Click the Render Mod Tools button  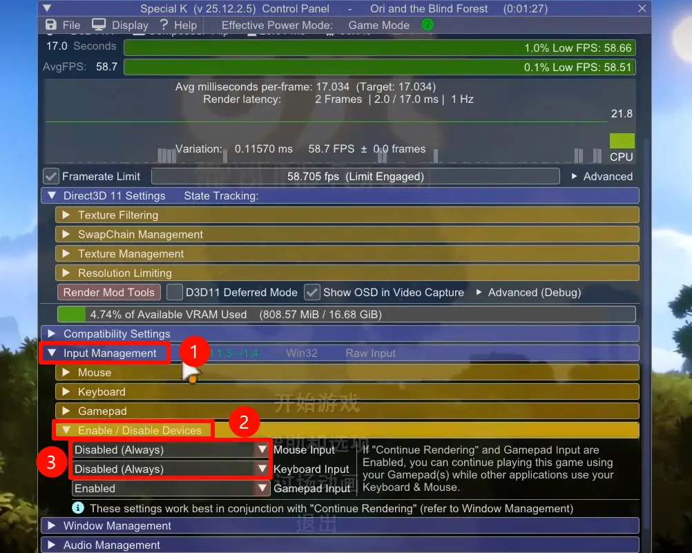click(x=109, y=292)
